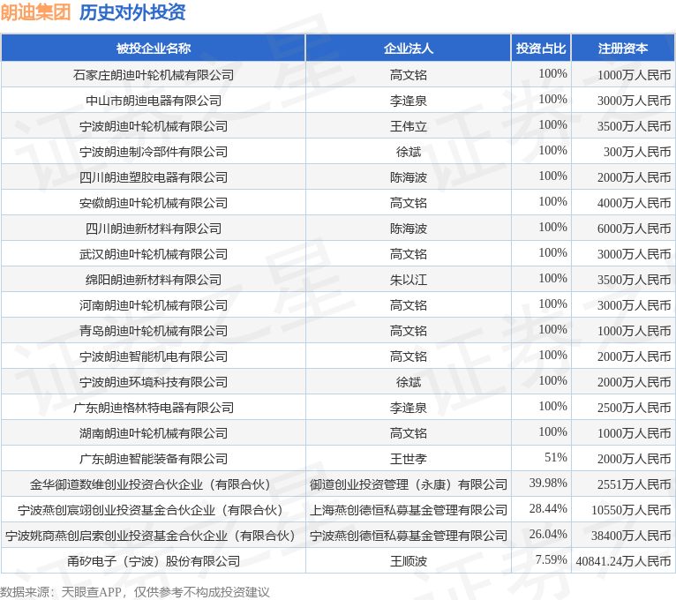Screen dimensions: 676x600
Task: Open 甬矽电子（宁波）股份有限公司 entry
Action: (x=153, y=561)
